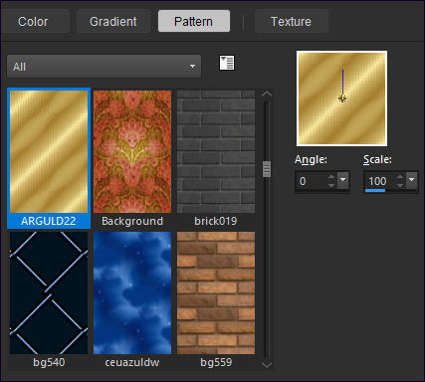Click the pattern list view options icon

227,63
